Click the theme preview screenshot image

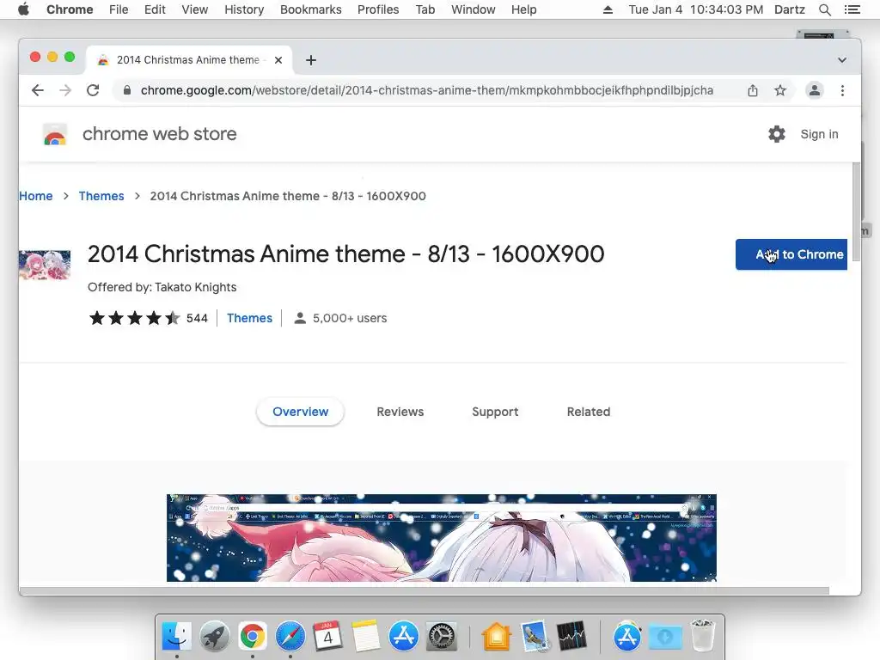pyautogui.click(x=442, y=538)
